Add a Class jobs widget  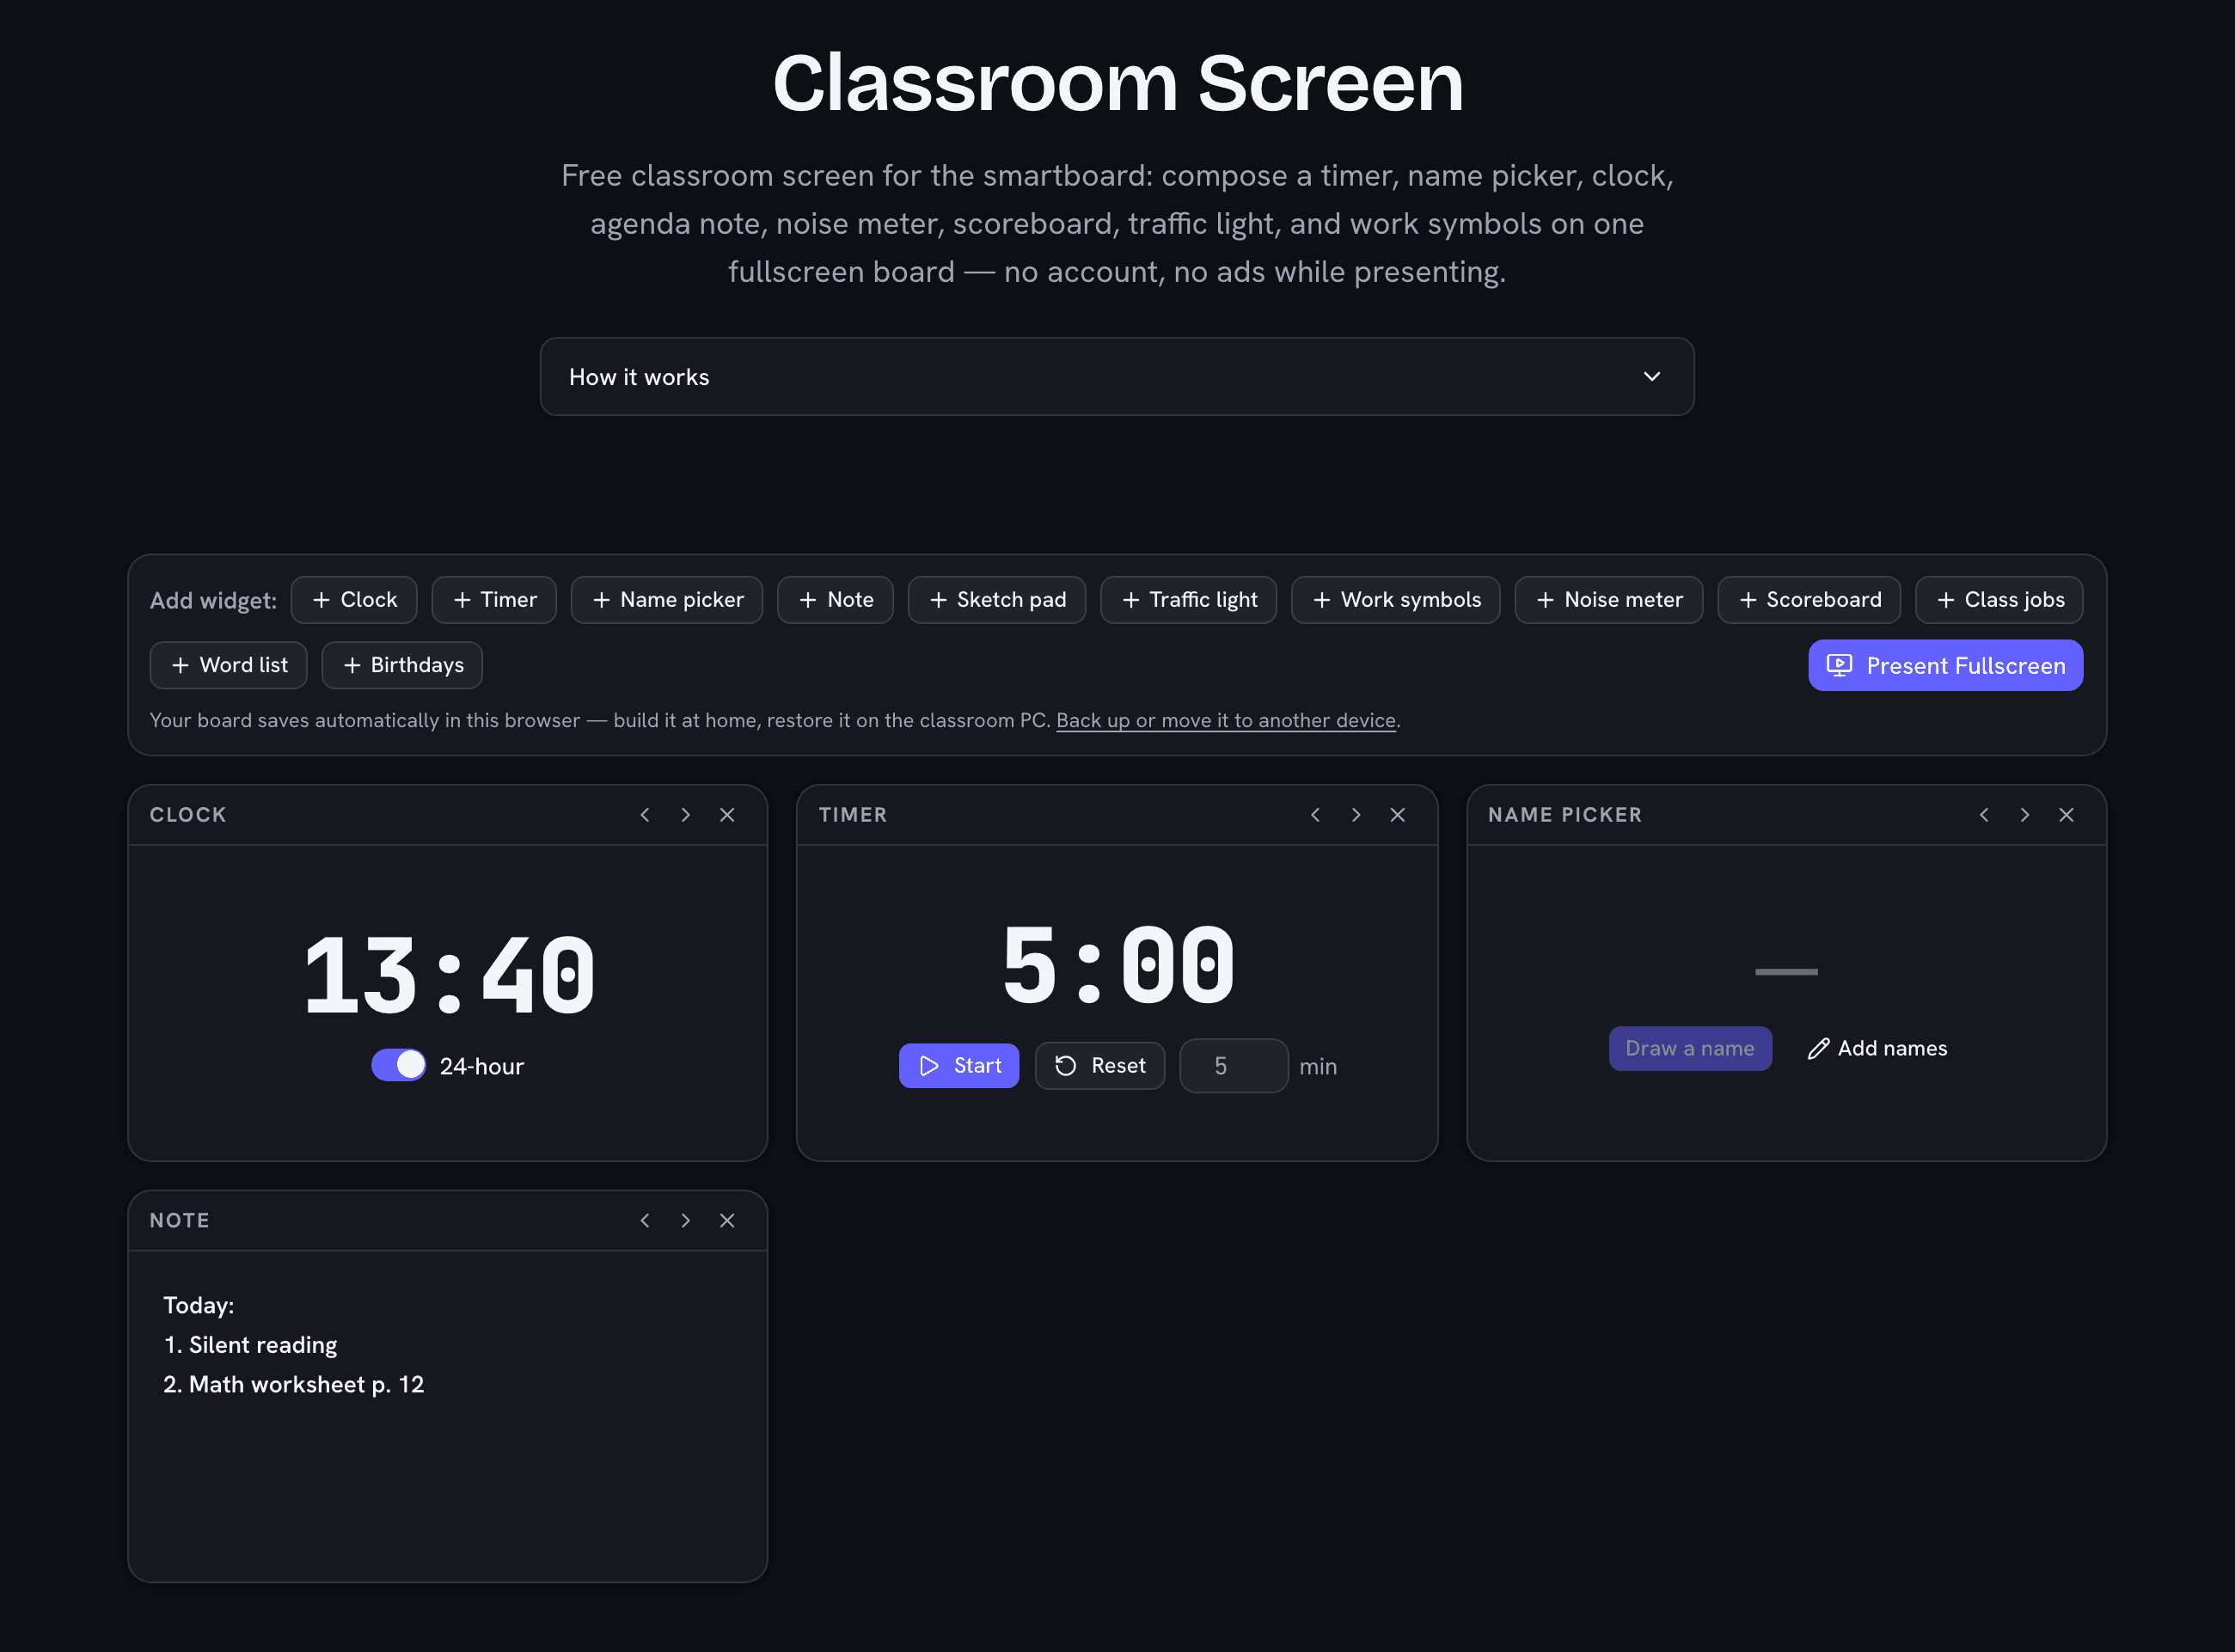click(x=1999, y=600)
